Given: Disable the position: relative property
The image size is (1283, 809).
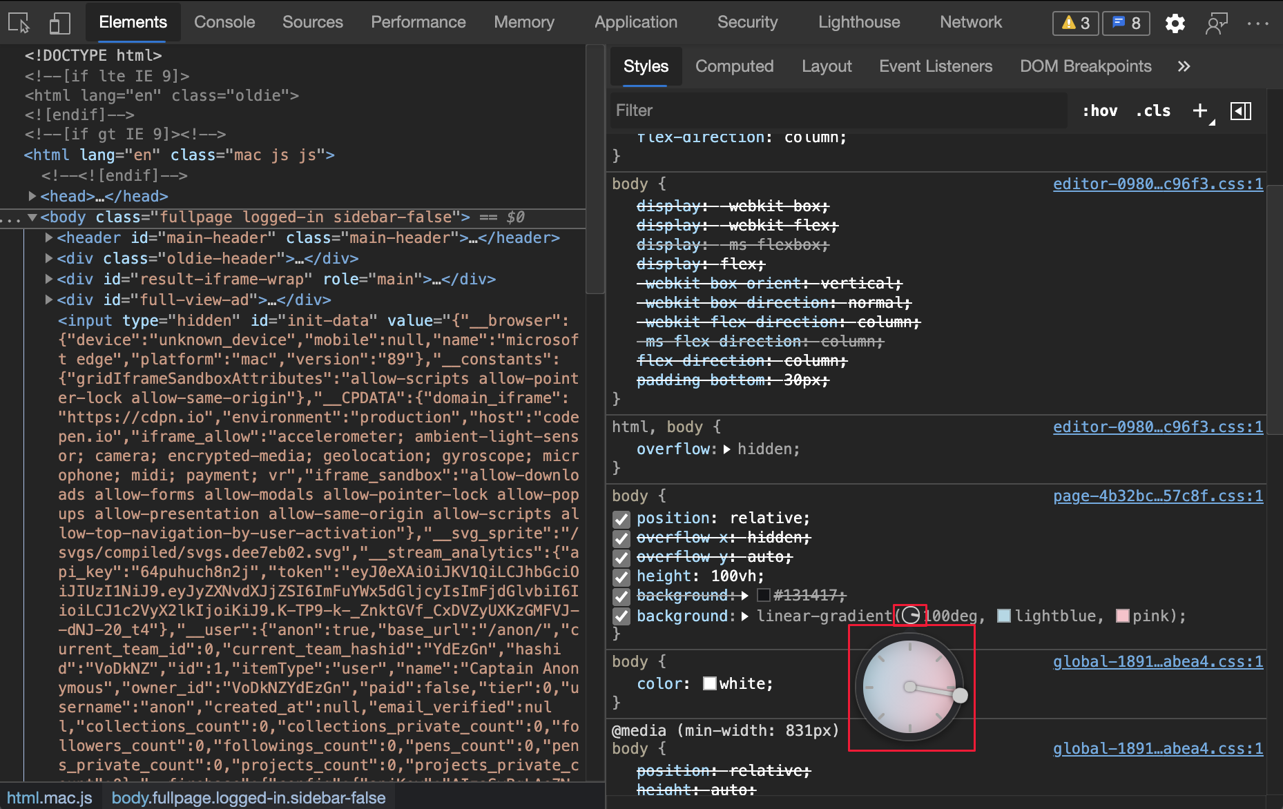Looking at the screenshot, I should tap(621, 518).
